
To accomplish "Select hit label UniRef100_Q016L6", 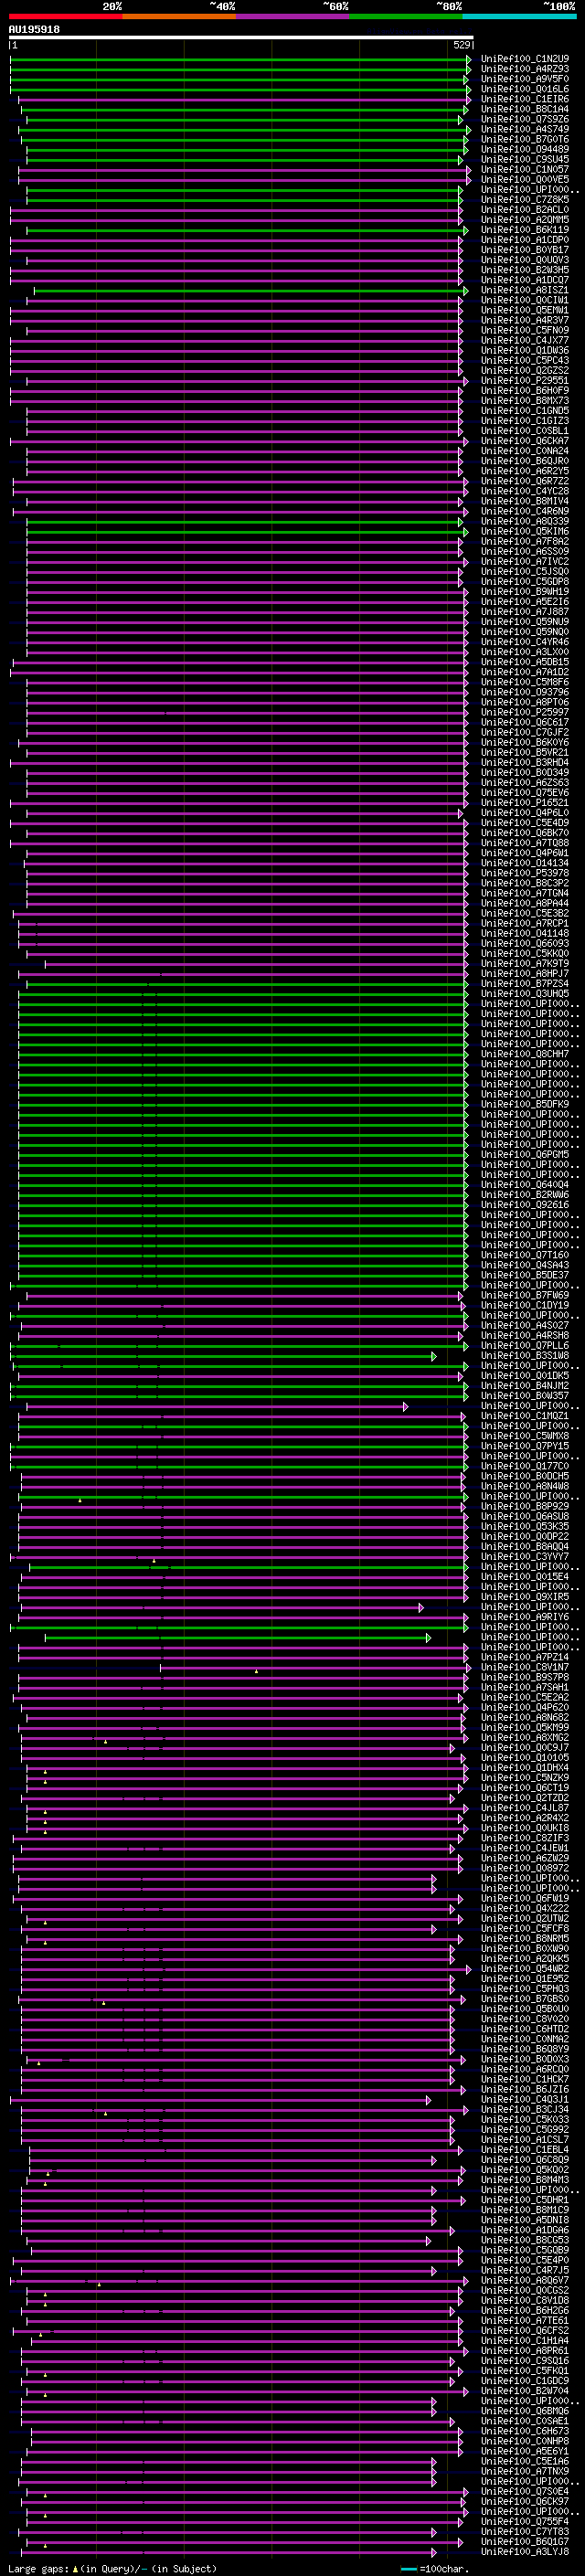I will tap(525, 89).
